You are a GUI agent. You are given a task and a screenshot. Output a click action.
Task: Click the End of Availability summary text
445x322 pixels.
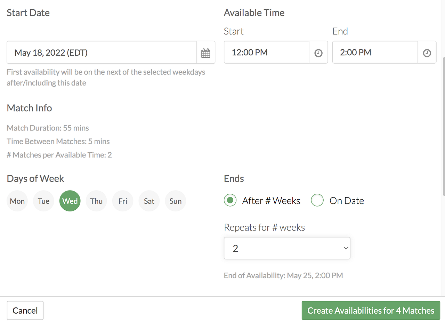[x=283, y=276]
